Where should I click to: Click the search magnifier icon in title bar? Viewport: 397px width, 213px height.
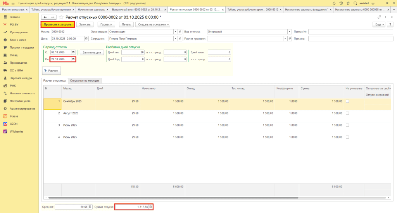(355, 3)
